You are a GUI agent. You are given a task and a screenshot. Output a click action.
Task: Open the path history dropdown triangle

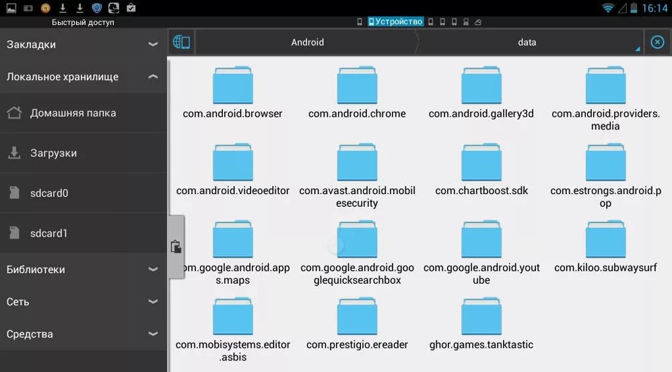tap(637, 49)
